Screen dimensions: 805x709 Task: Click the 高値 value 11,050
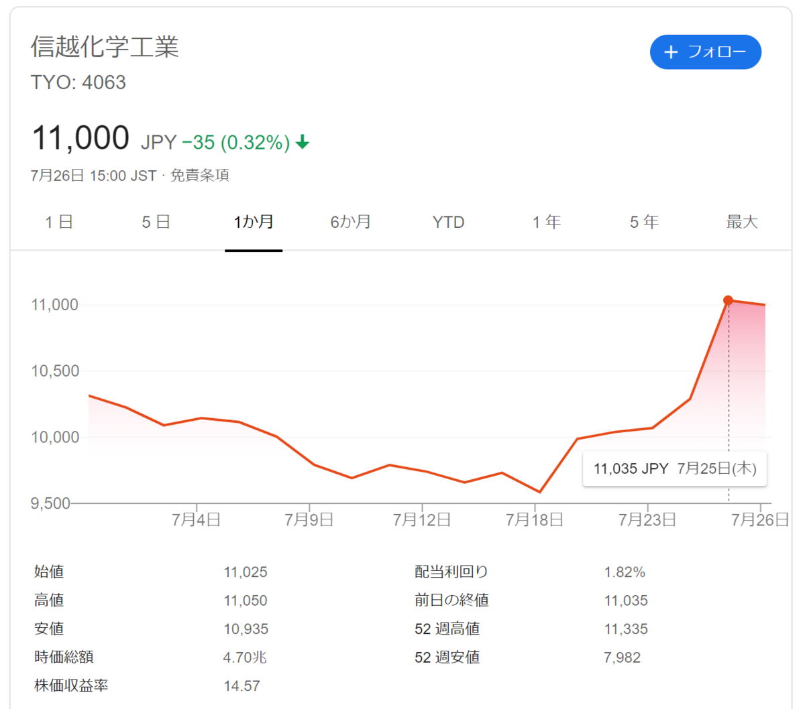point(246,601)
